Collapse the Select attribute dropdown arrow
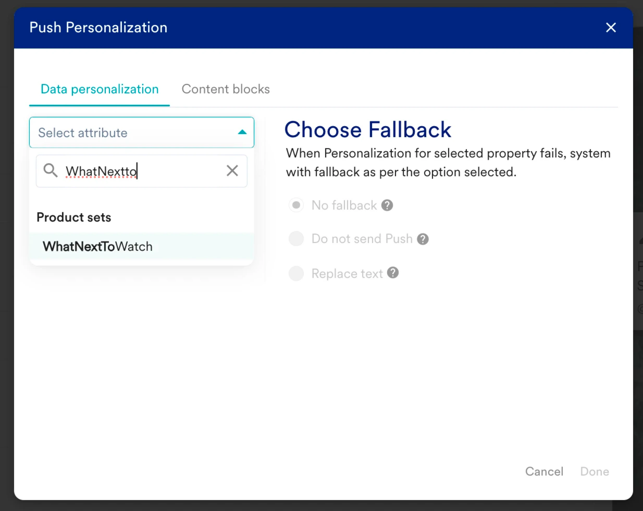Viewport: 643px width, 511px height. point(242,132)
